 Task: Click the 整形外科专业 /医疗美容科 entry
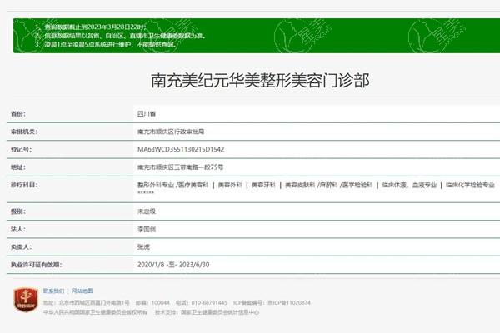tap(172, 185)
